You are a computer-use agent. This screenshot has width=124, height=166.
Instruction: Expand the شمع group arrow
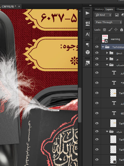coord(107,53)
